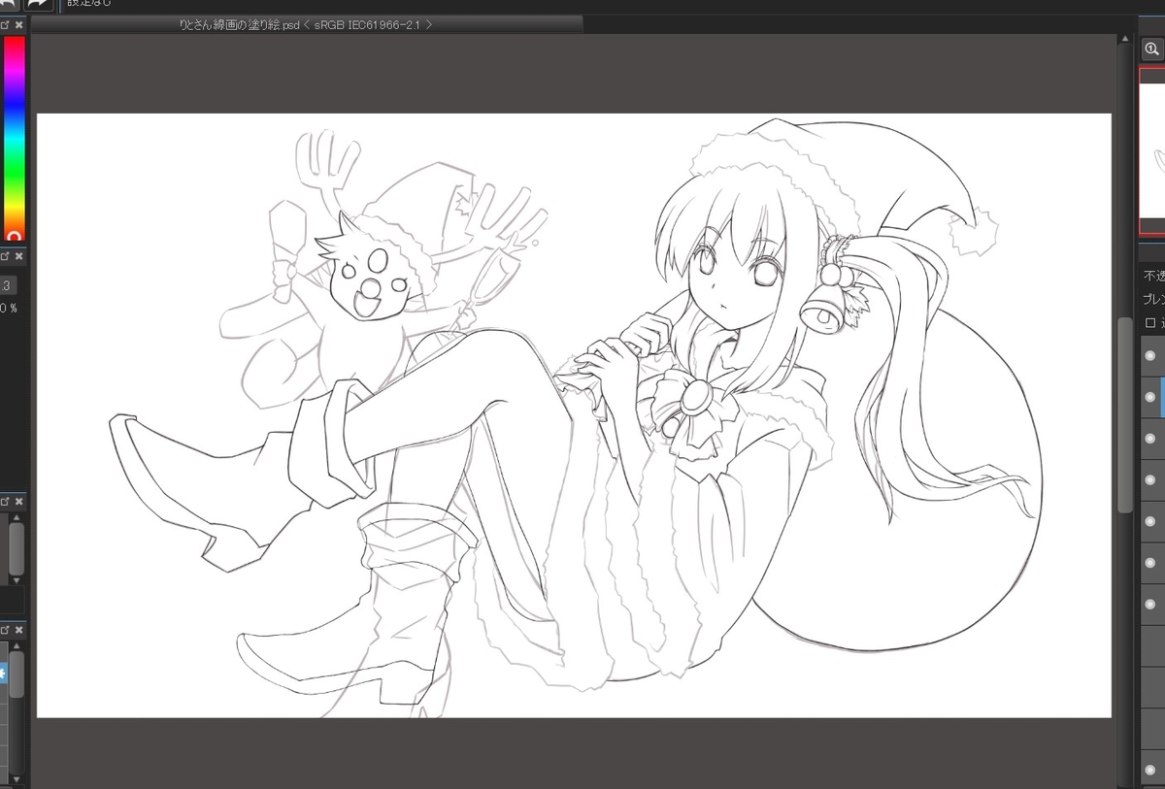Toggle visibility of the topmost layer row
The image size is (1165, 789).
1150,356
